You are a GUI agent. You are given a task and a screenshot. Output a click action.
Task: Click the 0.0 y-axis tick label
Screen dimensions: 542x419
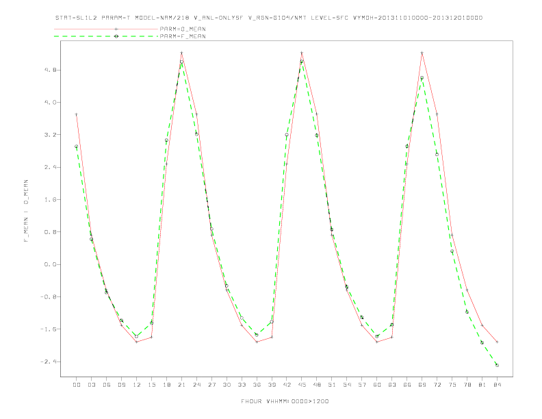click(50, 264)
